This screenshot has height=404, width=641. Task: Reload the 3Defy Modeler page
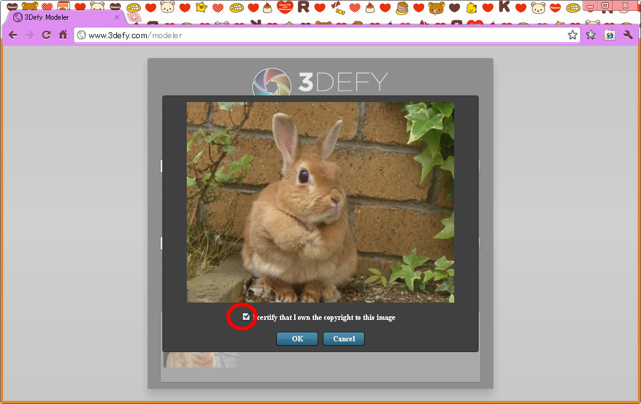pos(46,35)
